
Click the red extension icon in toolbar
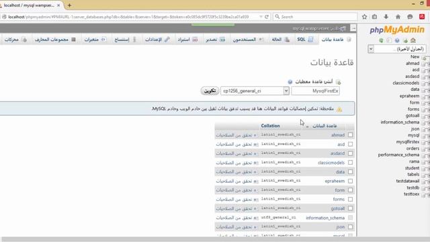pos(422,17)
